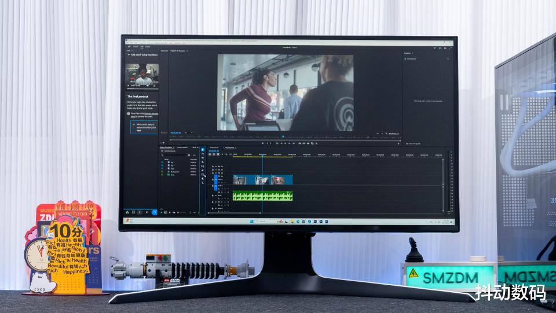Click the Program Monitor panel link

click(151, 113)
